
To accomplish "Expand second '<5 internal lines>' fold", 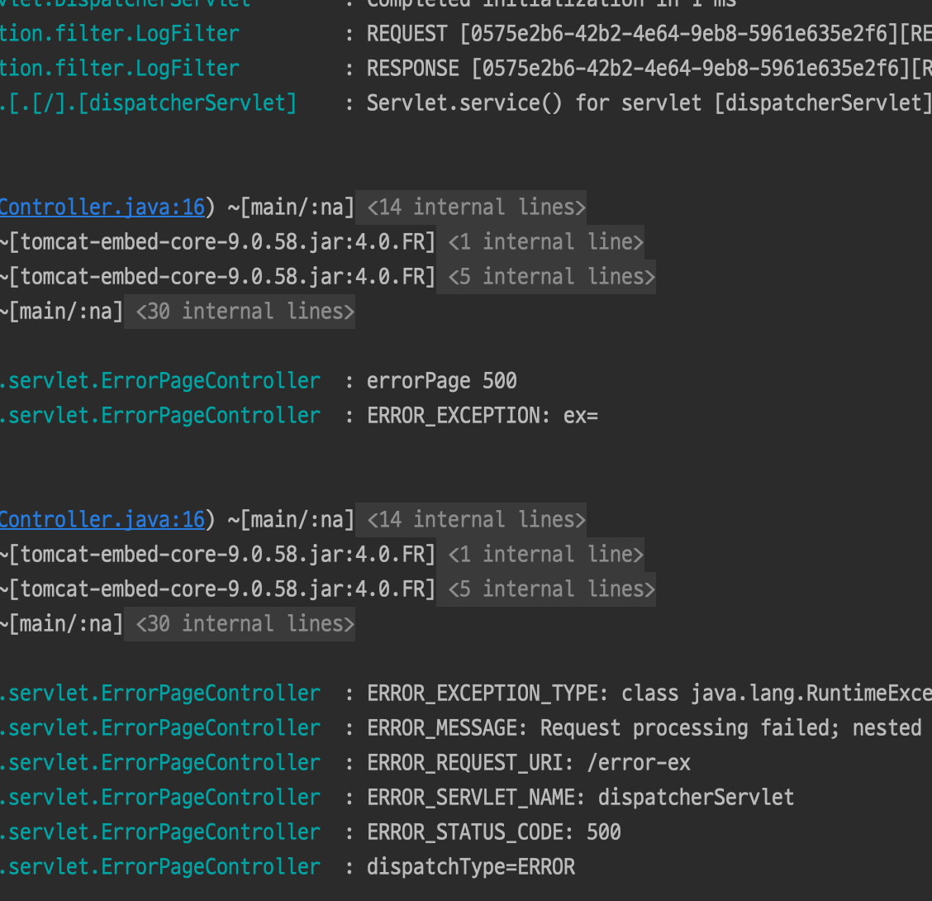I will click(551, 589).
